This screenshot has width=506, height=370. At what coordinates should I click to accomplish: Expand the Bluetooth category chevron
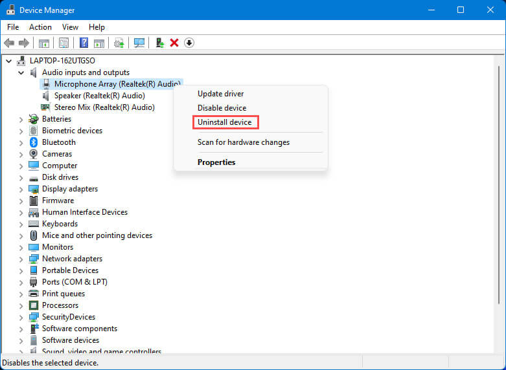(21, 143)
